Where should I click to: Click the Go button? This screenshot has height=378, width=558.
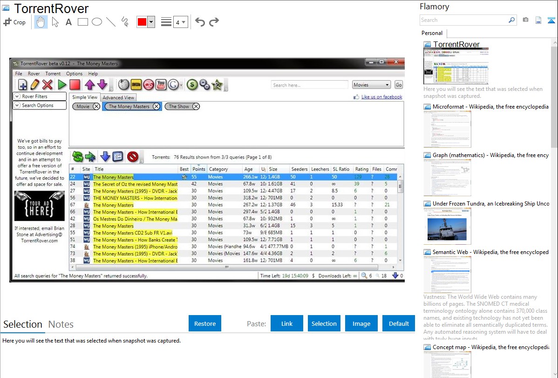point(399,85)
